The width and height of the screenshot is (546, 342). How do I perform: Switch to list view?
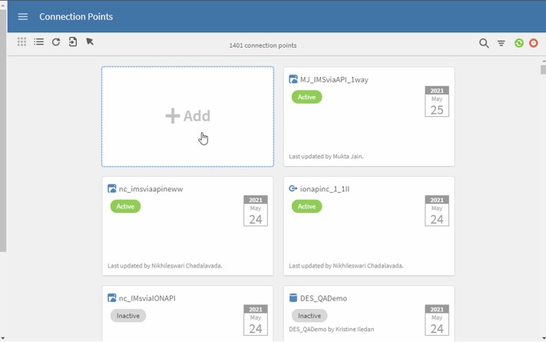[x=38, y=42]
